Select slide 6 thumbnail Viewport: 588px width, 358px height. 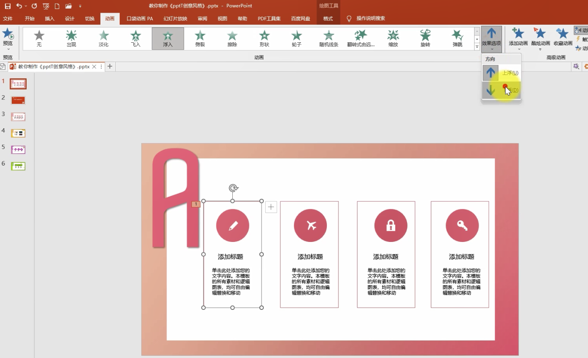pyautogui.click(x=18, y=166)
